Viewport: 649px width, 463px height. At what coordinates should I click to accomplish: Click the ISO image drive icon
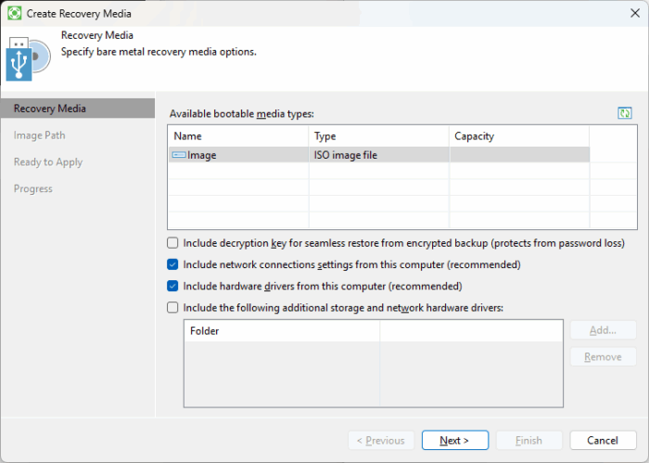pyautogui.click(x=179, y=155)
